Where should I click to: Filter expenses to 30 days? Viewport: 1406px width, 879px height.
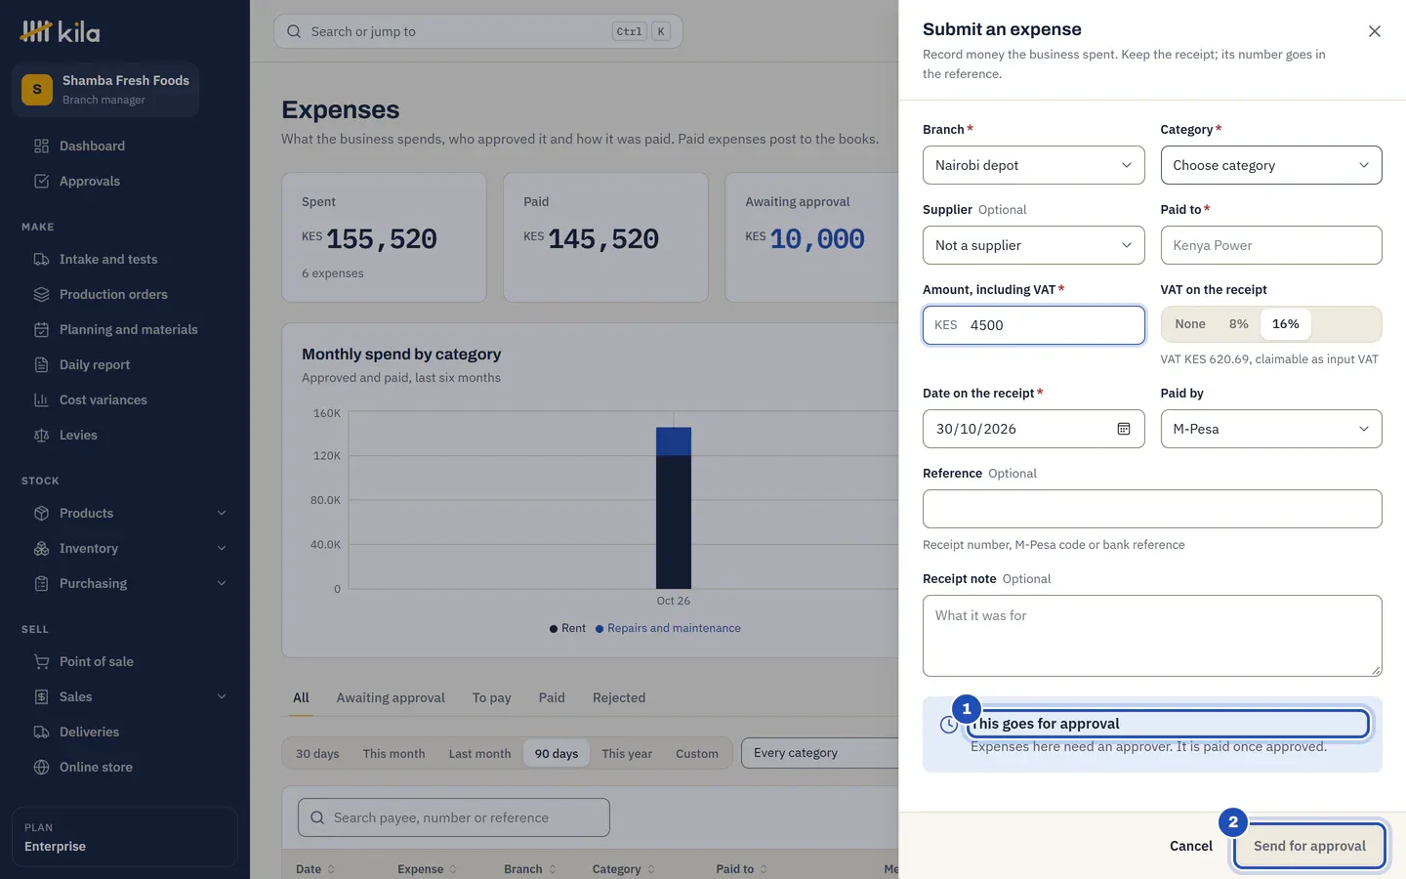click(317, 753)
